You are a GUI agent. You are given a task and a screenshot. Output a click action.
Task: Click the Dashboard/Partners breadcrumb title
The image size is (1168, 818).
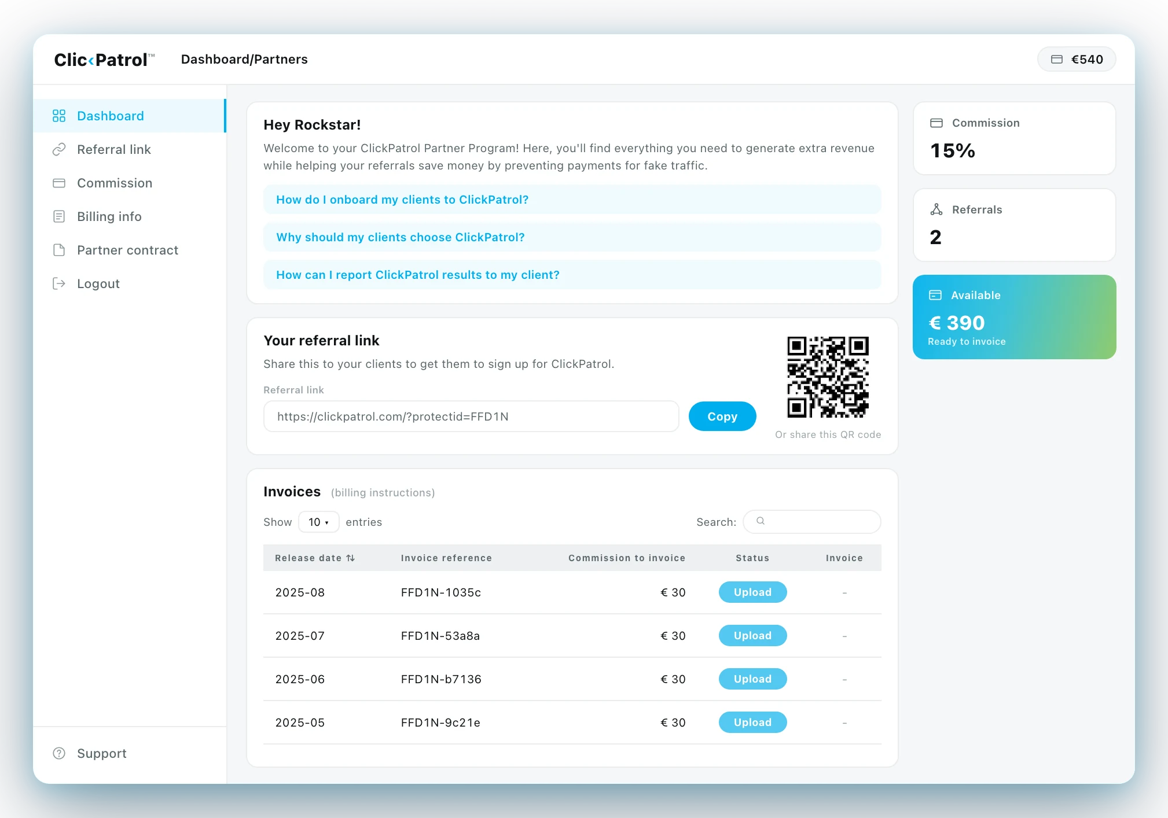[244, 59]
